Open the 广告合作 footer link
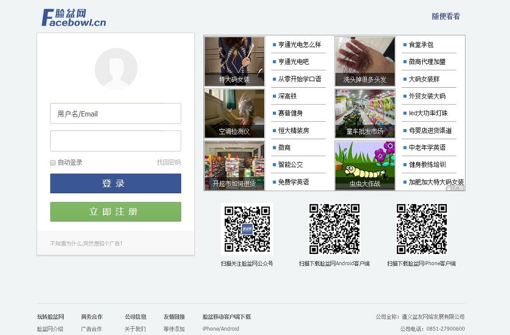The width and height of the screenshot is (510, 335). pos(91,329)
